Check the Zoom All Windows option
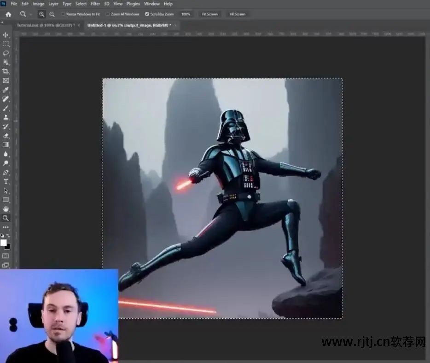The width and height of the screenshot is (430, 363). (108, 14)
